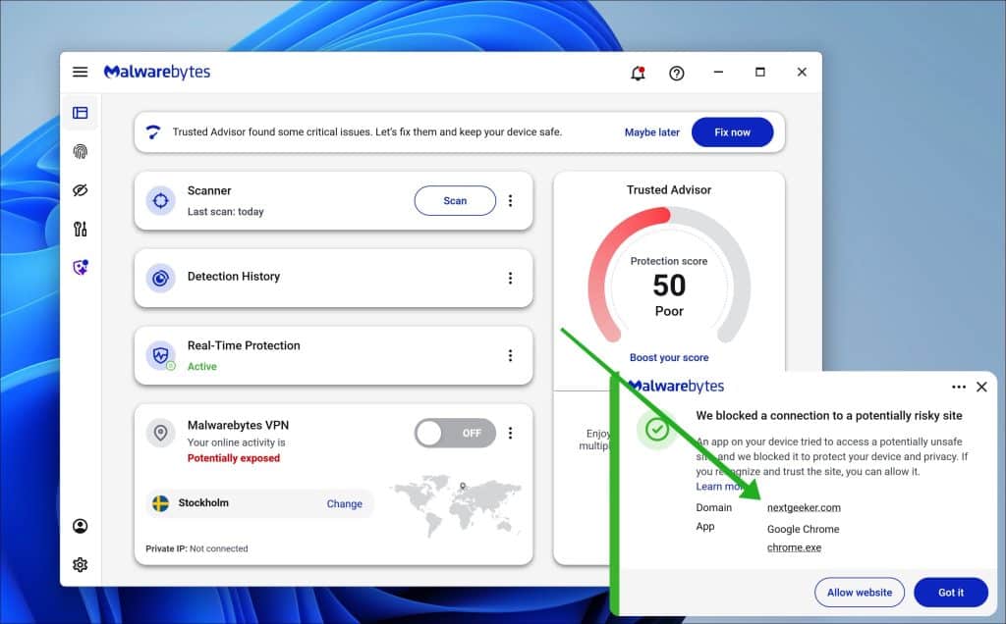Image resolution: width=1006 pixels, height=624 pixels.
Task: Dismiss the risky site alert with Got it
Action: point(950,592)
